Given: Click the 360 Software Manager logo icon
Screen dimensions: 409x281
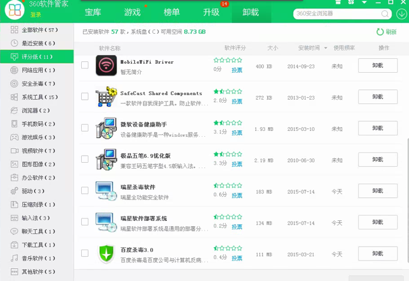Looking at the screenshot, I should point(15,10).
